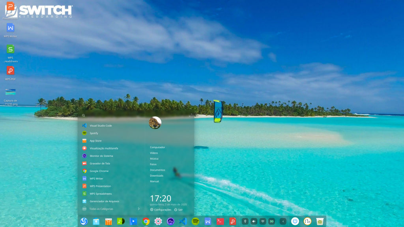Viewport: 404px width, 227px height.
Task: Open the Captura screenshot PNG file on the desktop
Action: point(10,97)
